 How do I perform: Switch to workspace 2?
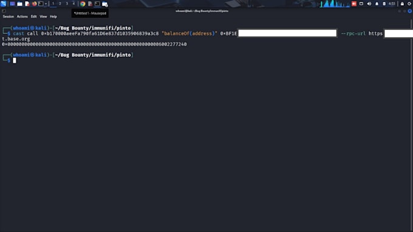(60, 4)
